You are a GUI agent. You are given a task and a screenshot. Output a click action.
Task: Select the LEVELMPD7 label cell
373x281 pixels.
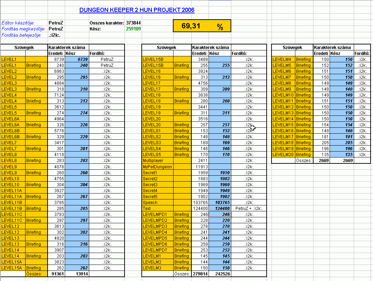pyautogui.click(x=157, y=250)
